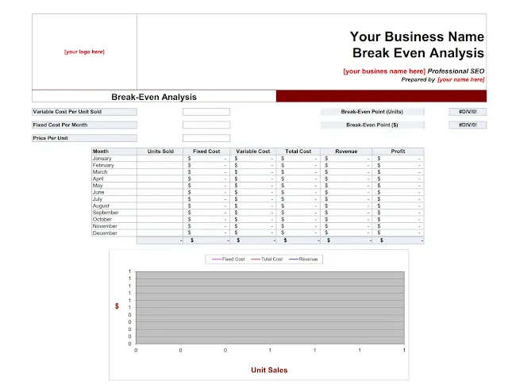Select the May Variable Cost cell
This screenshot has width=508, height=392.
tap(253, 186)
